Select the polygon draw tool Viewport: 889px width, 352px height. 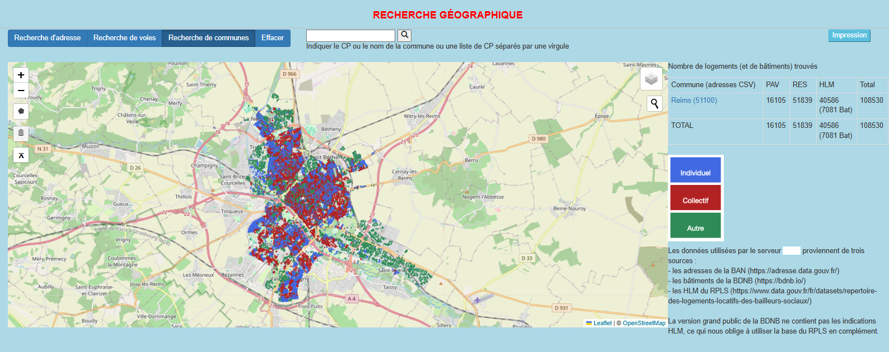(21, 111)
